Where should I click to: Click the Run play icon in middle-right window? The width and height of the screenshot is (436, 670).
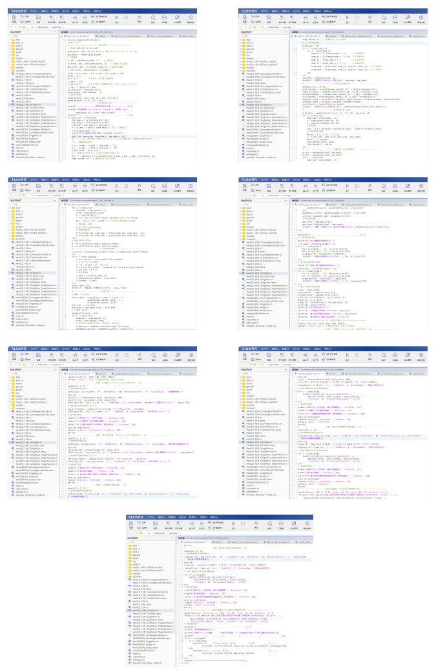(x=348, y=186)
